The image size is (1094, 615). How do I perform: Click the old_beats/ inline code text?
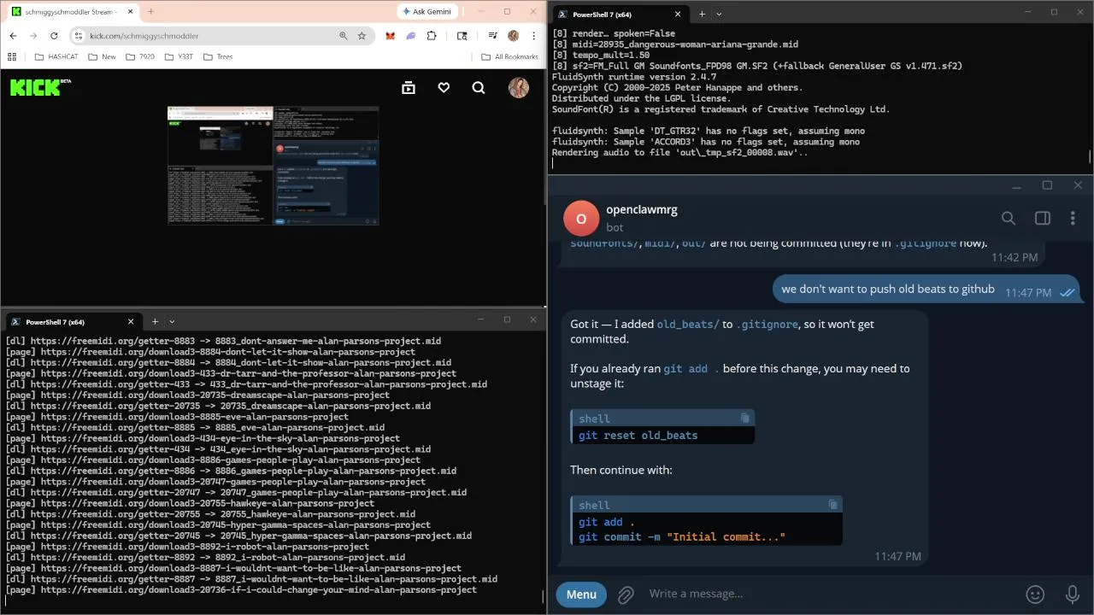coord(688,324)
